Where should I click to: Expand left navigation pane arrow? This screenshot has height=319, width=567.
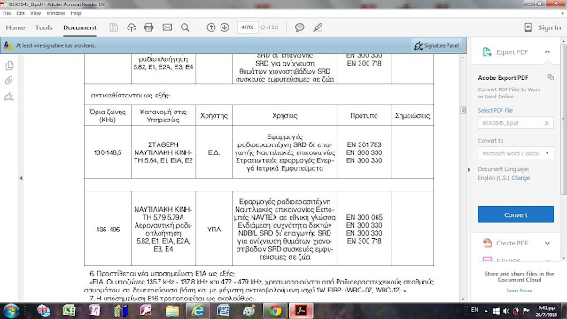[x=21, y=178]
